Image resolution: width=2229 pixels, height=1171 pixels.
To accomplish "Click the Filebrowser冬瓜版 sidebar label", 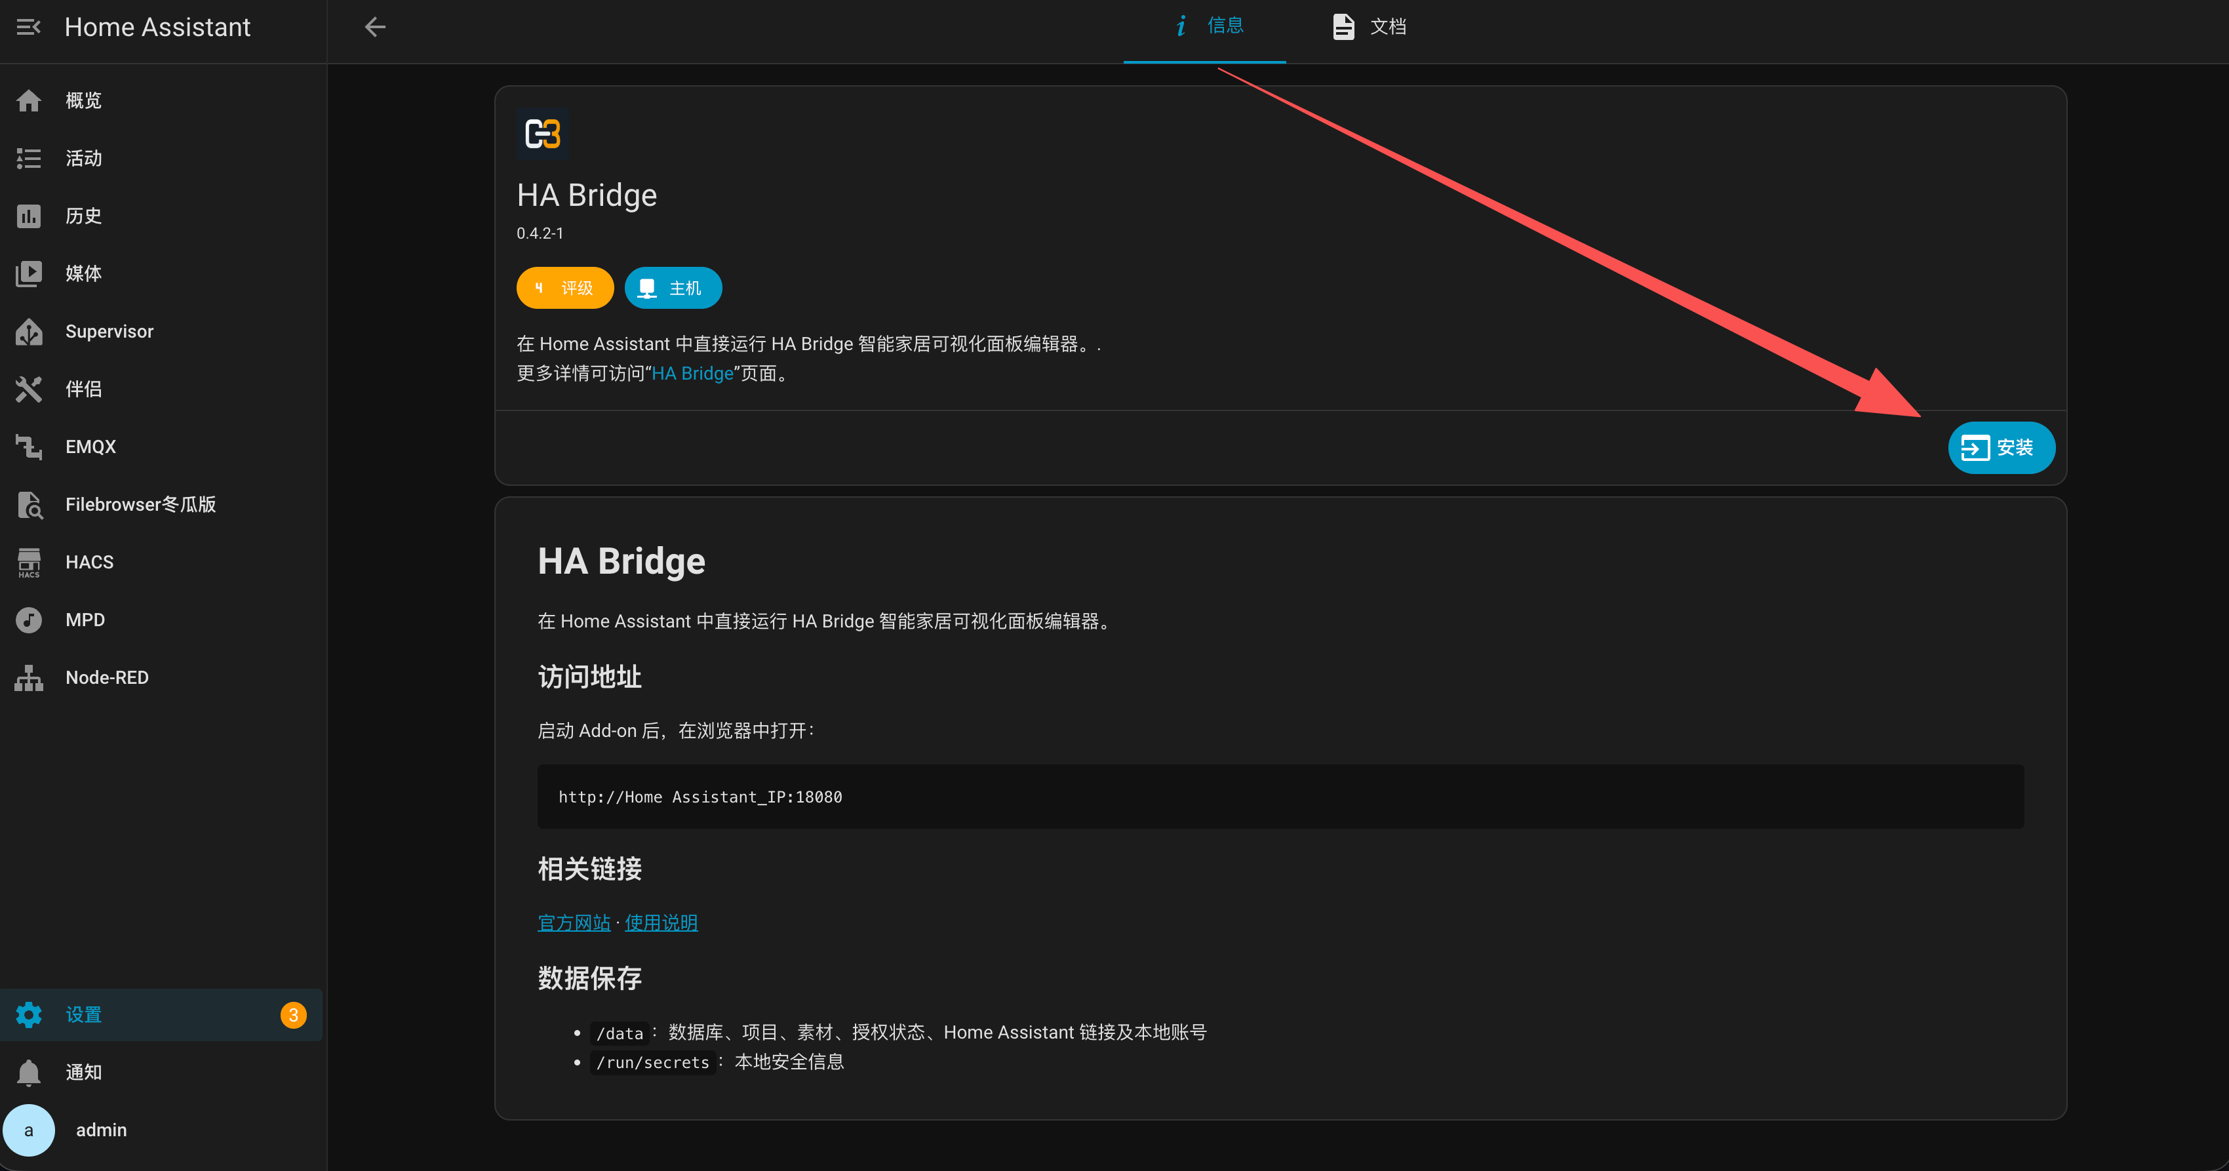I will click(141, 505).
